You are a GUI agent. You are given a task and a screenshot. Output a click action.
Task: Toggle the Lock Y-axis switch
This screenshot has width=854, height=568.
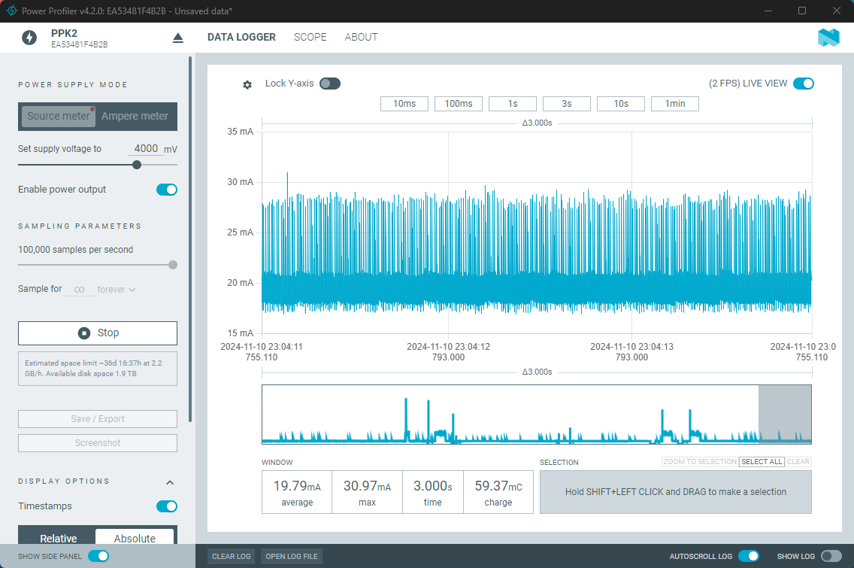click(329, 84)
